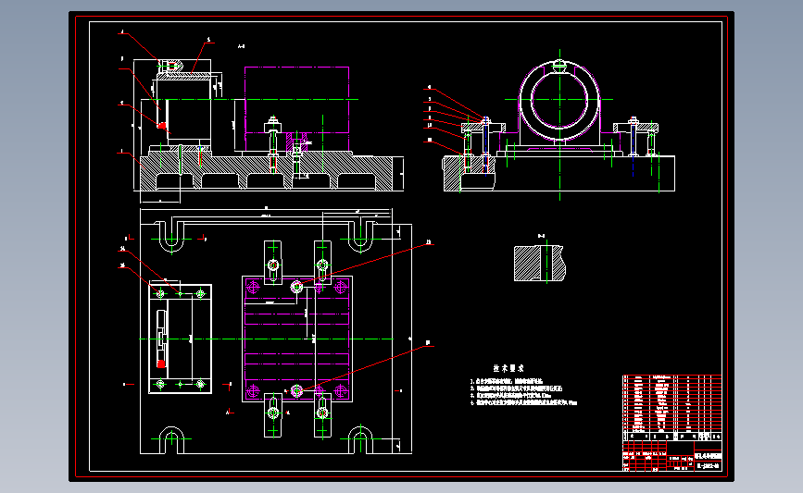
Task: Select the upper-left clamp plate in plan view
Action: pyautogui.click(x=273, y=263)
